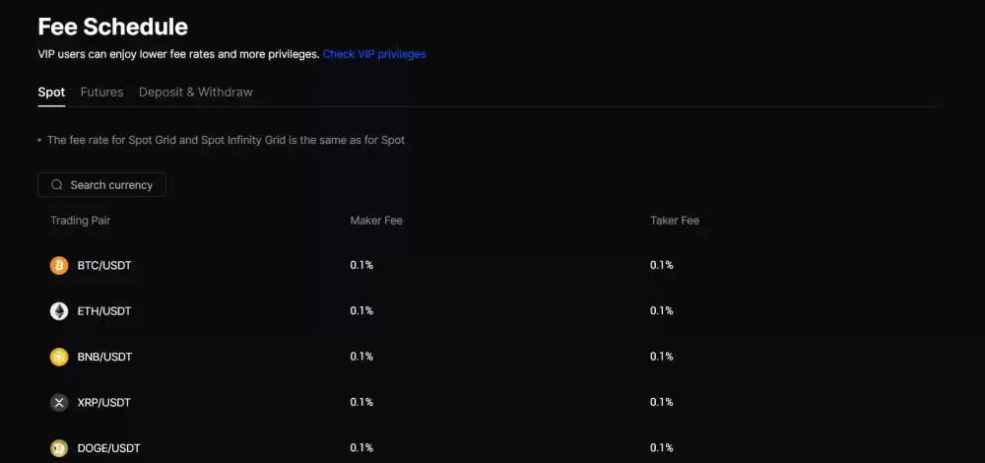
Task: Open the ETH/USDT trading pair
Action: [104, 311]
